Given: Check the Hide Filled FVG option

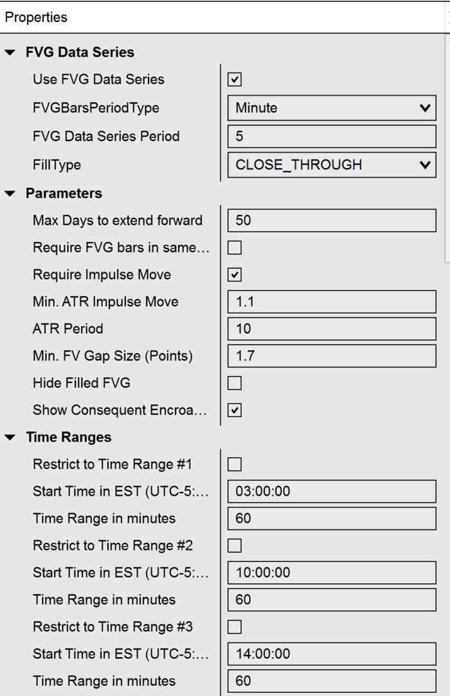Looking at the screenshot, I should [235, 382].
